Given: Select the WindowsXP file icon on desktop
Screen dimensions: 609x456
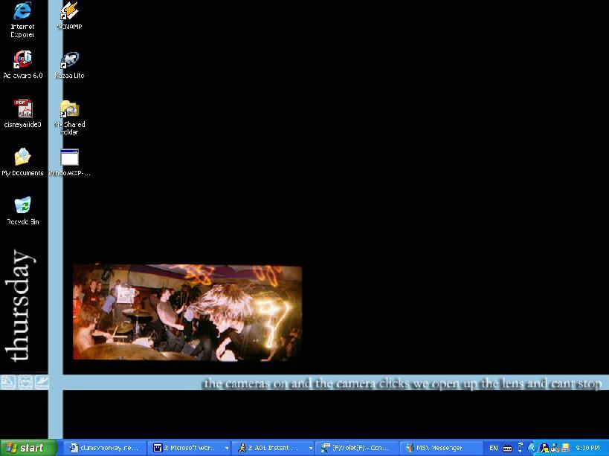Looking at the screenshot, I should coord(69,159).
